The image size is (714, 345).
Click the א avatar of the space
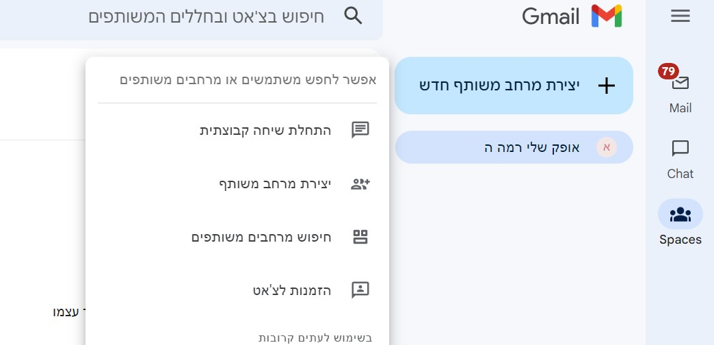click(606, 147)
